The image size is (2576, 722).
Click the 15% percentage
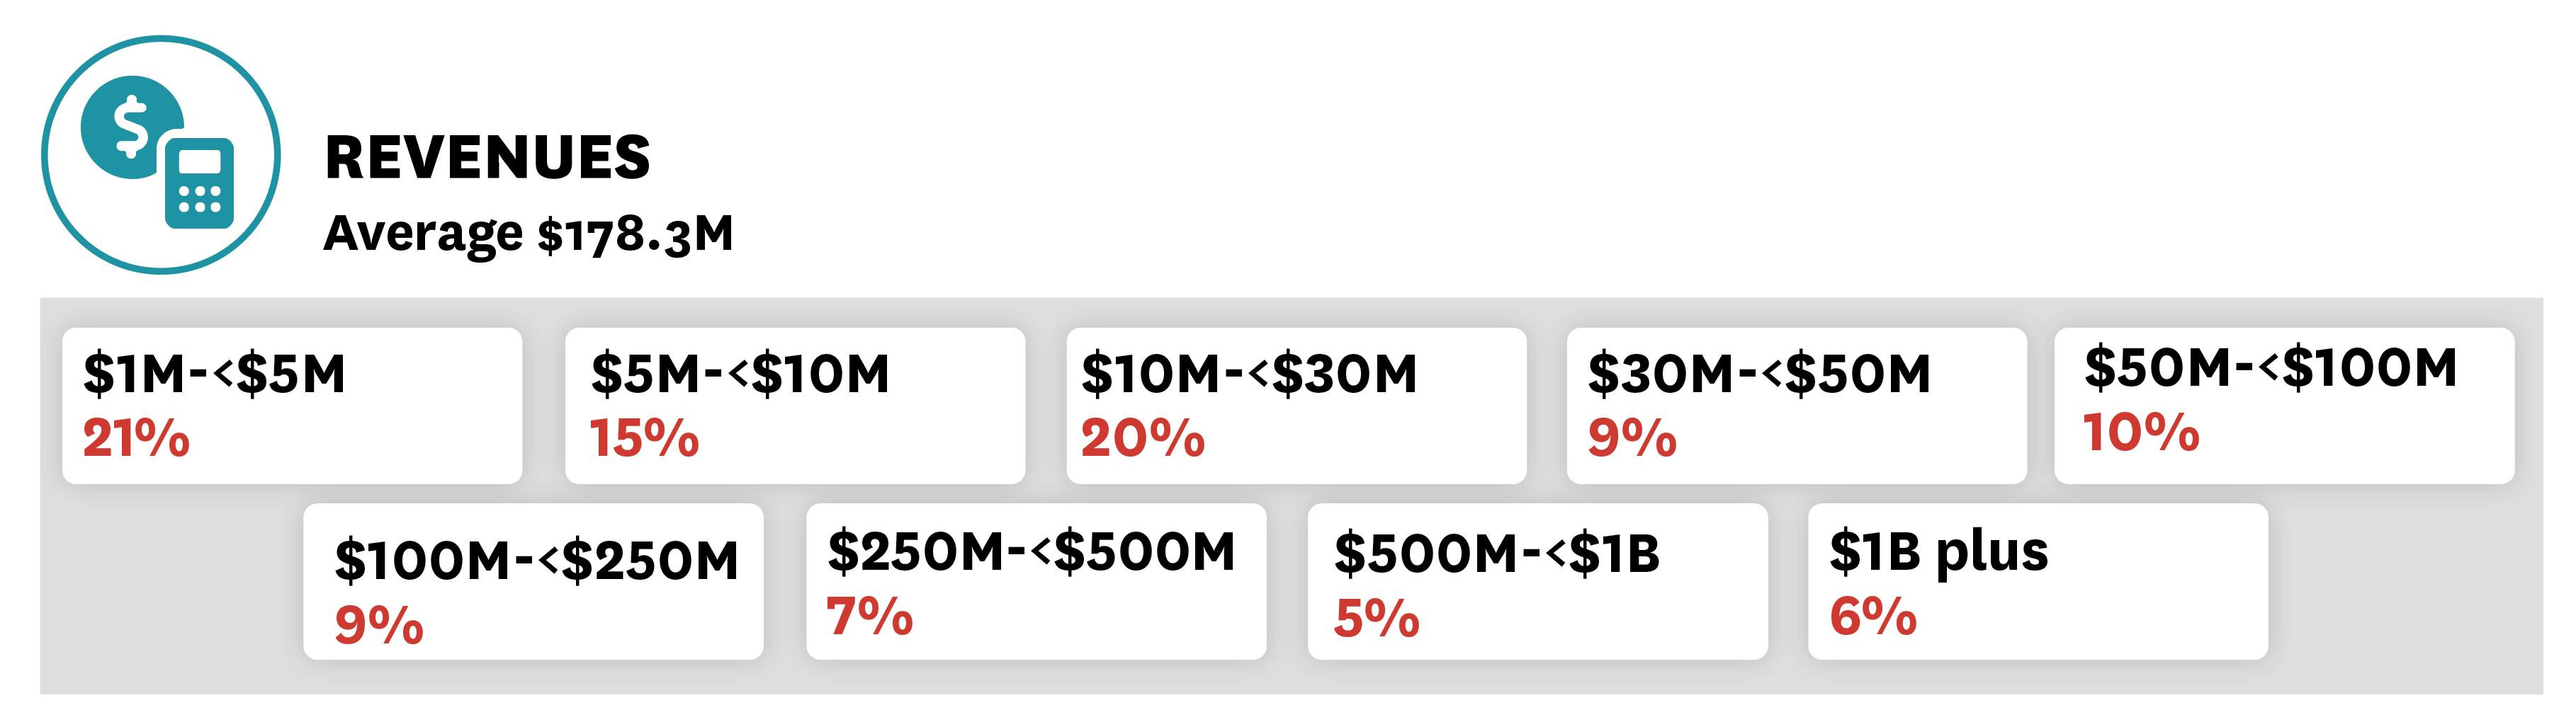(644, 438)
